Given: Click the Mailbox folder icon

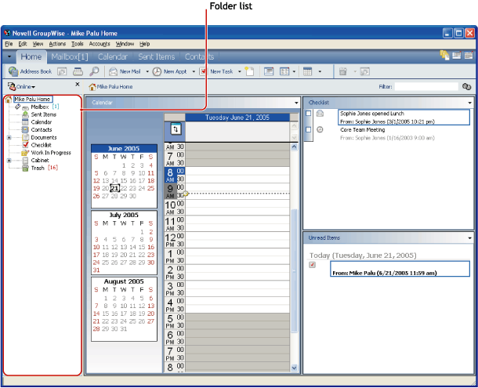Looking at the screenshot, I should (25, 107).
